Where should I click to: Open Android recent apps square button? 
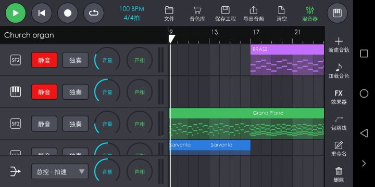tap(364, 54)
